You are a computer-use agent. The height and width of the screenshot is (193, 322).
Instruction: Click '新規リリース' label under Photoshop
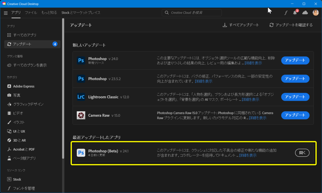[96, 63]
